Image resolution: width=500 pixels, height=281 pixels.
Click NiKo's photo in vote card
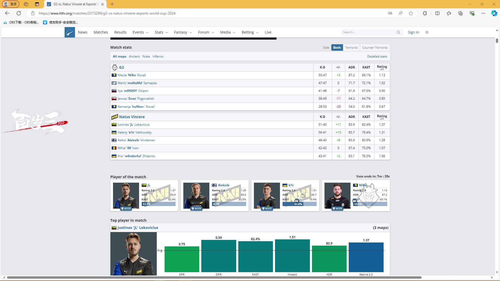pyautogui.click(x=337, y=195)
